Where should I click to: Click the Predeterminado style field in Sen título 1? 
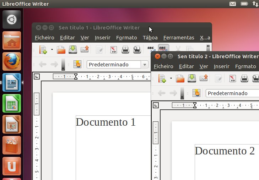(x=114, y=65)
